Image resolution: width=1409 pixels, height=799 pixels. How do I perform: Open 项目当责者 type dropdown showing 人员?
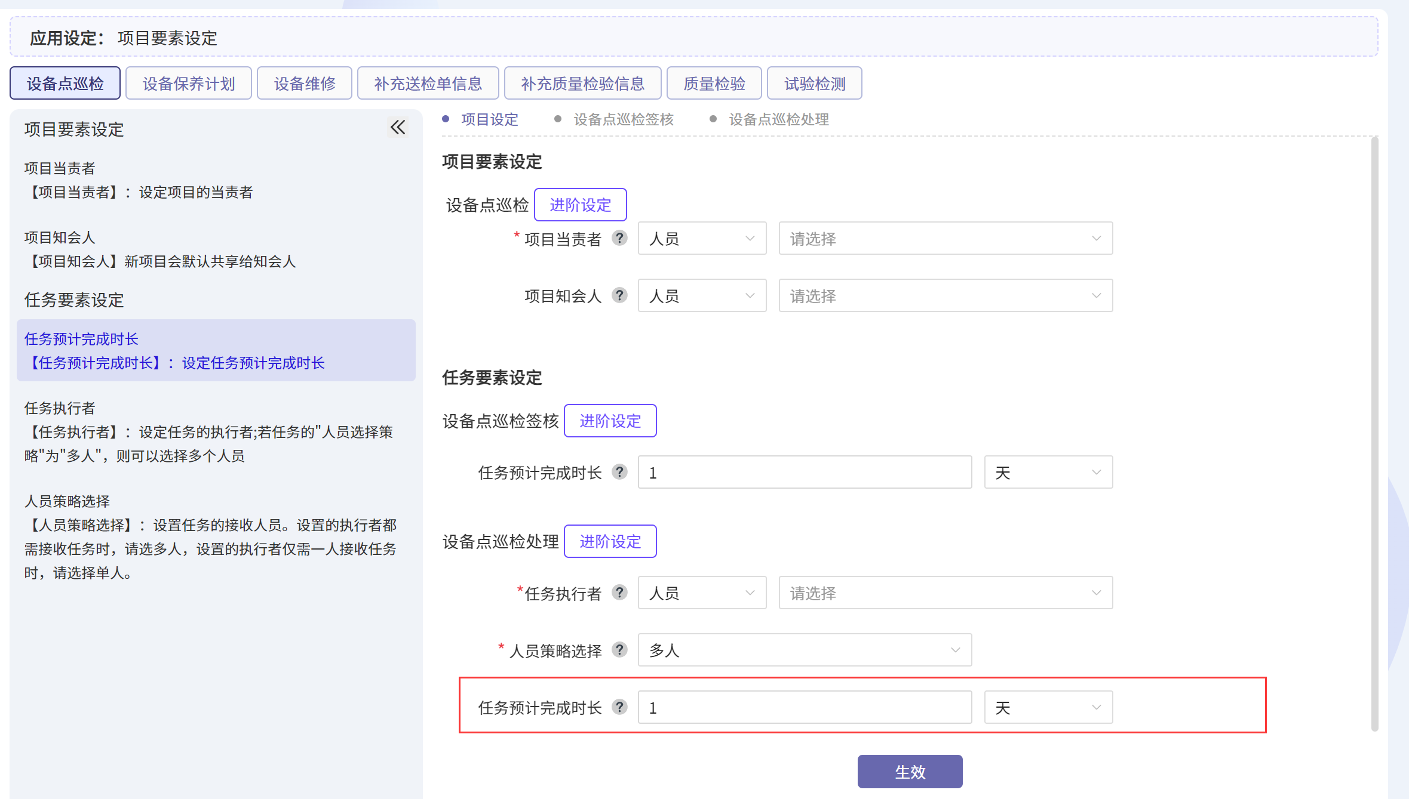(x=702, y=238)
